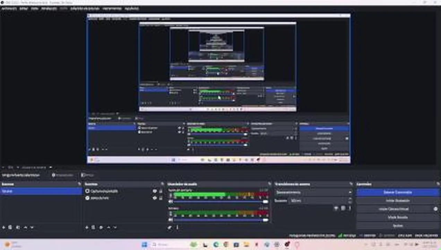
Task: Toggle eye icon of the second source
Action: [155, 198]
